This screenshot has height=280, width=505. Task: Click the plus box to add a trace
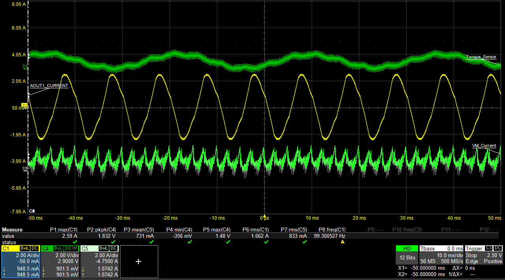[x=138, y=261]
